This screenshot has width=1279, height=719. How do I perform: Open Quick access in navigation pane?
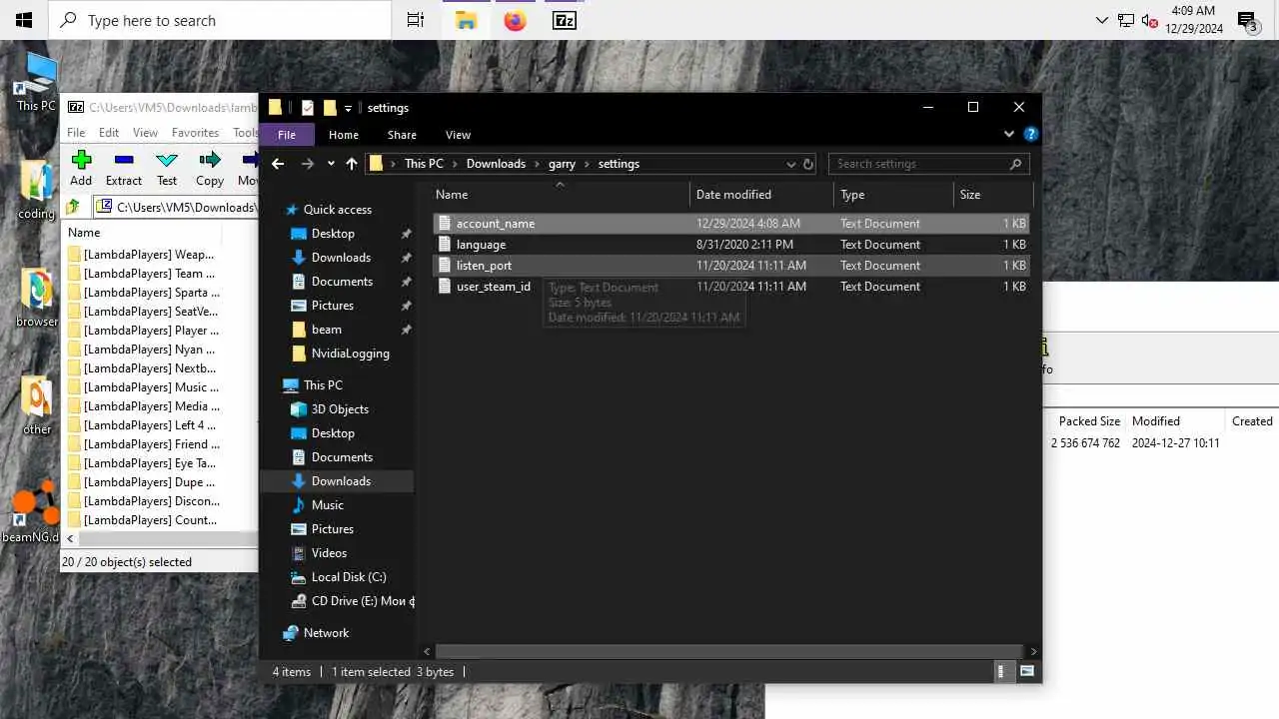337,210
